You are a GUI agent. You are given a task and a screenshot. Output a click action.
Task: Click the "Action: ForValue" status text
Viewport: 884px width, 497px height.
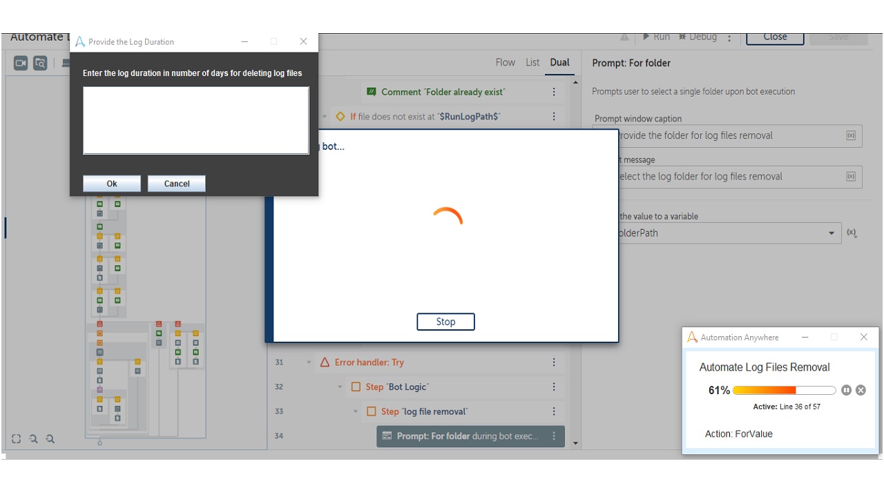(738, 433)
